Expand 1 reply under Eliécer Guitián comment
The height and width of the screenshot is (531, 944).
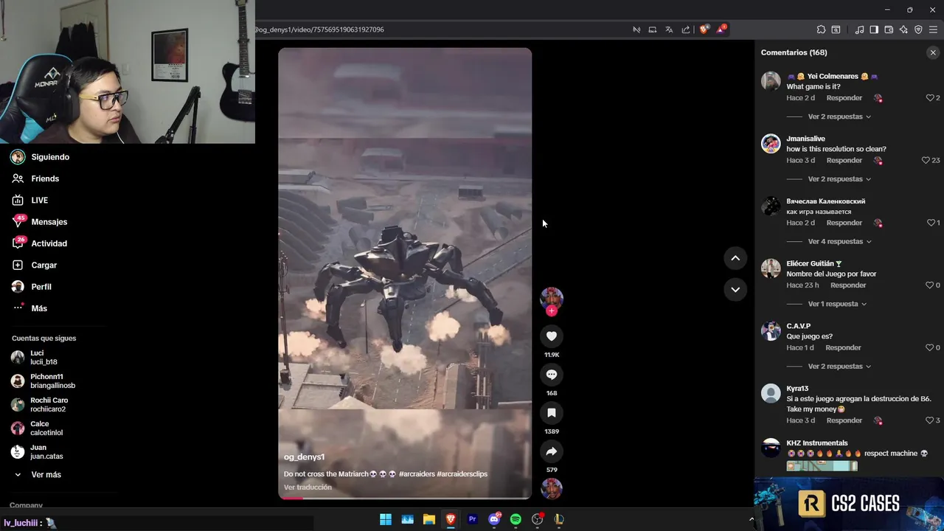(x=837, y=304)
